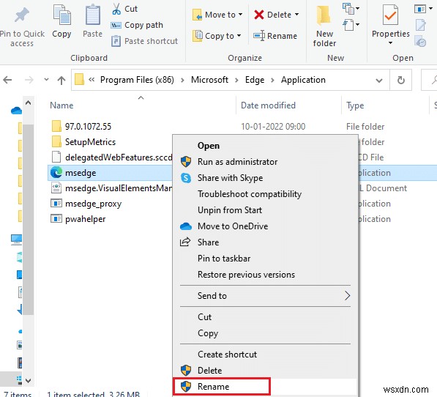Choose Pin to taskbar

(224, 259)
